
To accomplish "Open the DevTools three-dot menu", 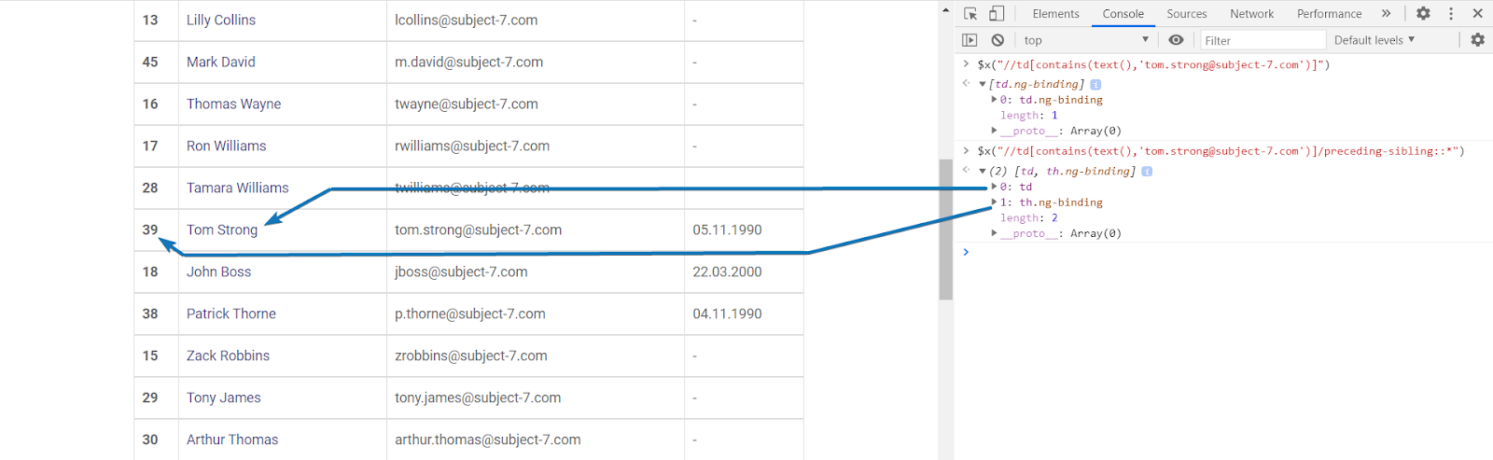I will [x=1451, y=14].
